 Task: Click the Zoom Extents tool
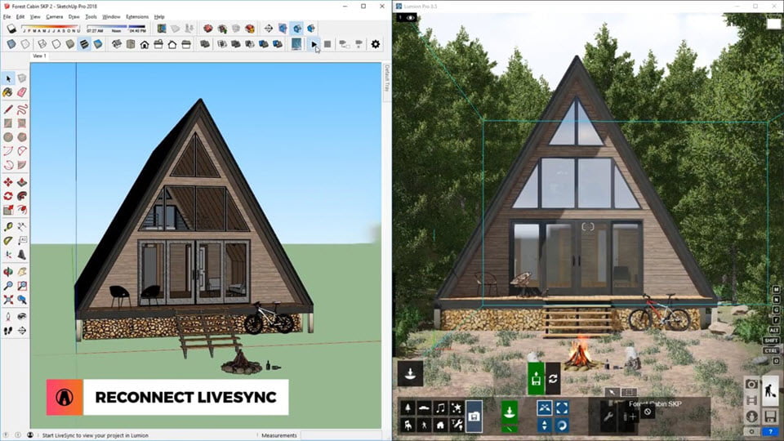click(x=8, y=300)
